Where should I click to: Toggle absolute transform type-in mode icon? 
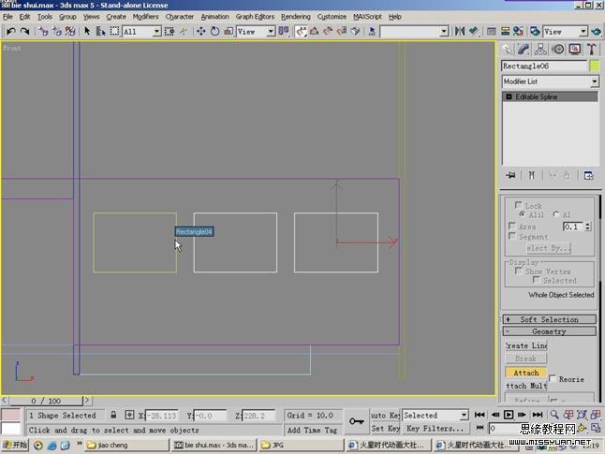pos(129,415)
